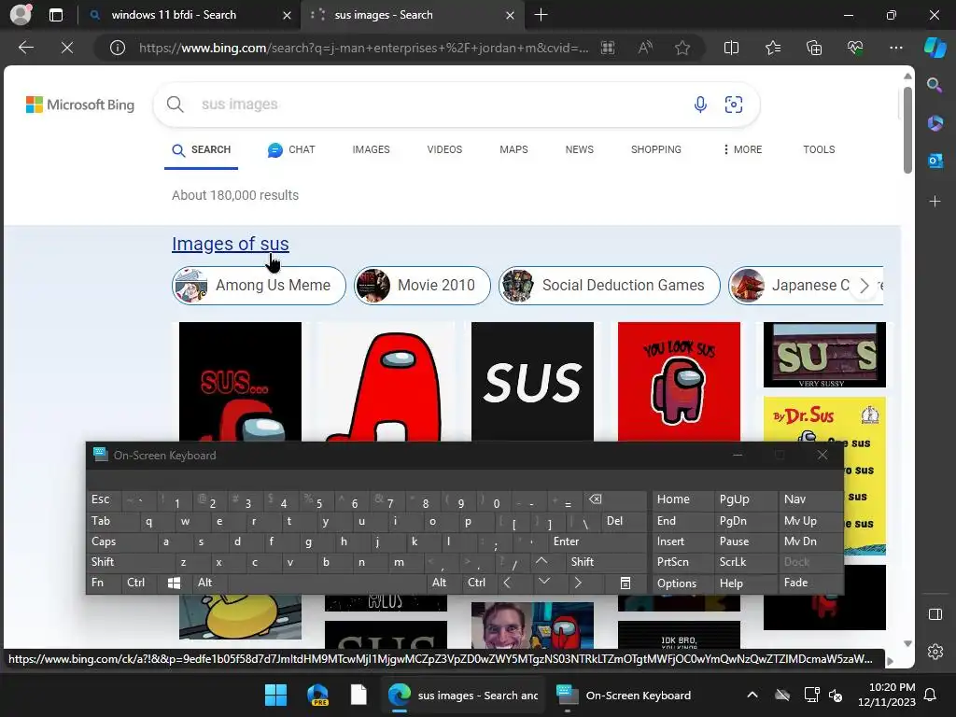This screenshot has height=717, width=956.
Task: Open the notification bell
Action: click(931, 695)
